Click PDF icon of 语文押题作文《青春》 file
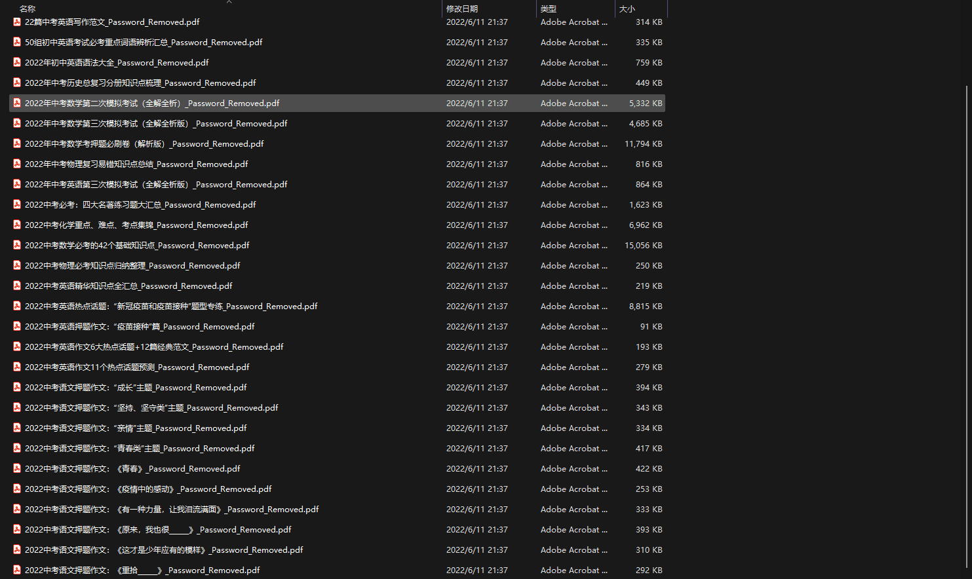Image resolution: width=972 pixels, height=579 pixels. click(17, 469)
